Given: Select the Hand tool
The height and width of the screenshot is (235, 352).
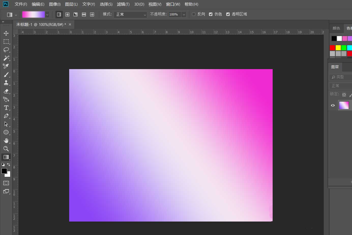Looking at the screenshot, I should [x=6, y=140].
